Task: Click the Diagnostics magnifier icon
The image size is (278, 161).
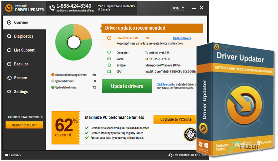Action: click(x=9, y=36)
